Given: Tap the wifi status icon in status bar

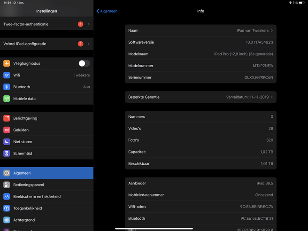Looking at the screenshot, I should pyautogui.click(x=290, y=2).
